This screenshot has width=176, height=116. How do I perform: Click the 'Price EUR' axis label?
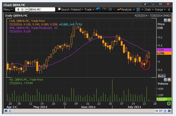(x=161, y=26)
